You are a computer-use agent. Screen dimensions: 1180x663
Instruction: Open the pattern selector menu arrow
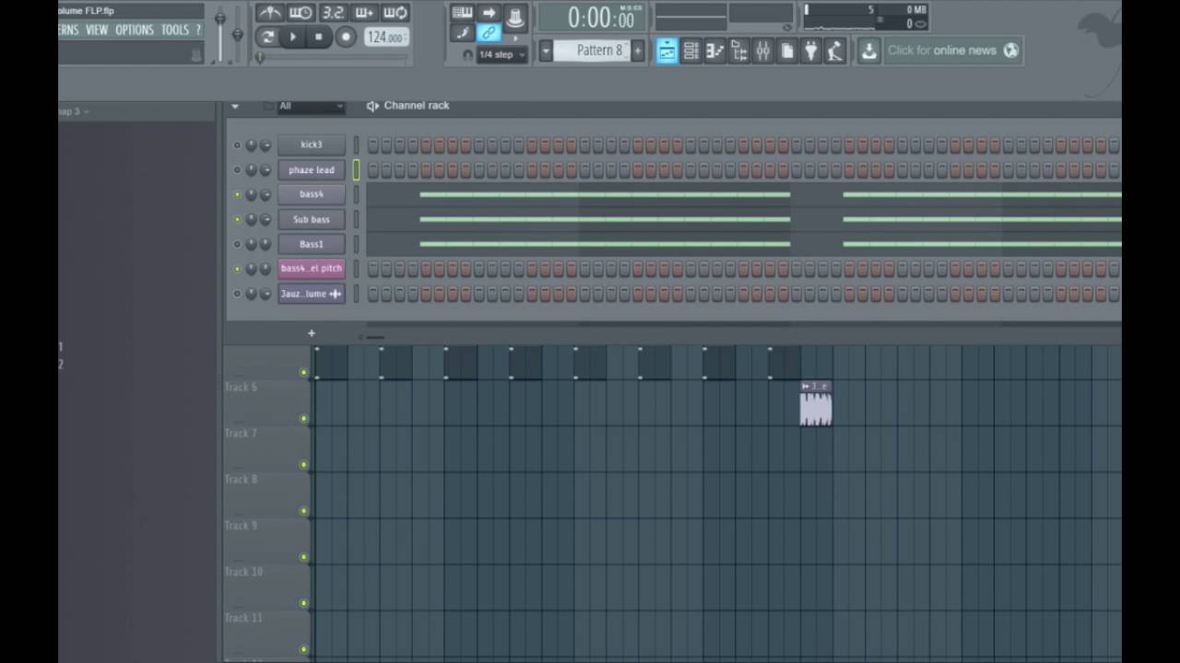[x=545, y=51]
